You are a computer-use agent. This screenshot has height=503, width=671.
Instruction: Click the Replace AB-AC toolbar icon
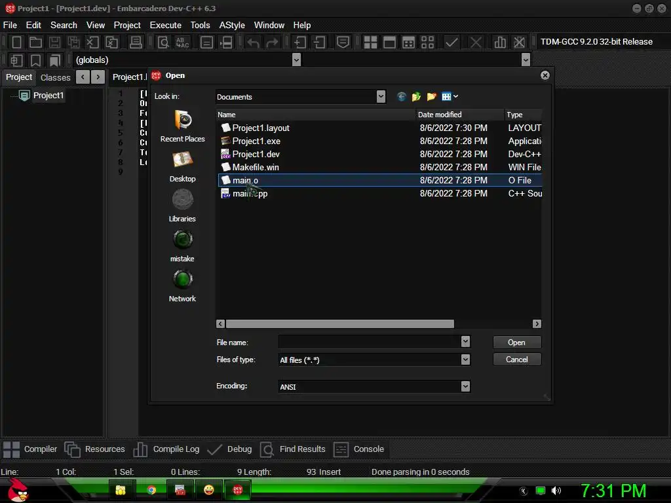[182, 42]
